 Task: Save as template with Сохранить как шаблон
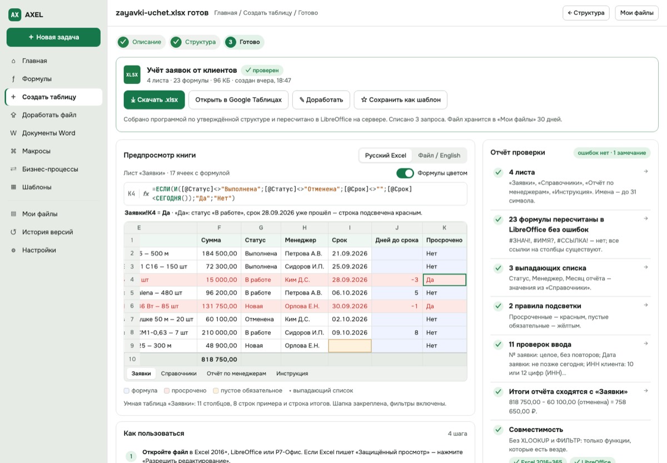coord(401,100)
